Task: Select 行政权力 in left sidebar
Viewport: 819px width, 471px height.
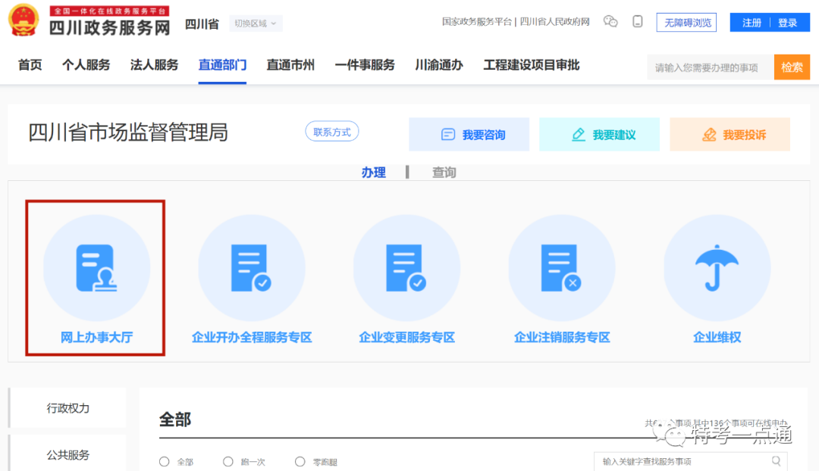Action: click(x=68, y=408)
